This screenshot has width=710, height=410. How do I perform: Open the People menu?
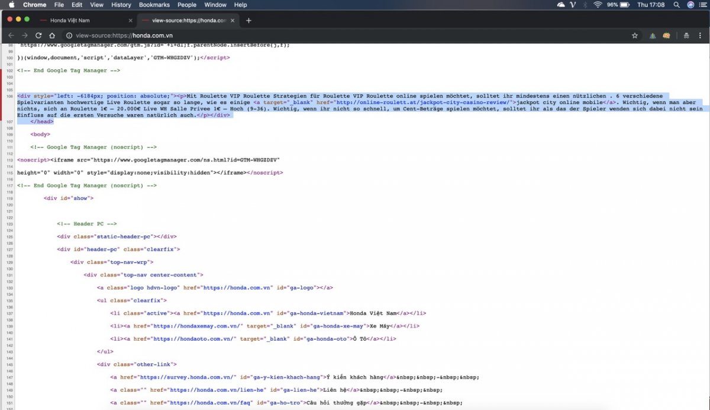[x=187, y=5]
